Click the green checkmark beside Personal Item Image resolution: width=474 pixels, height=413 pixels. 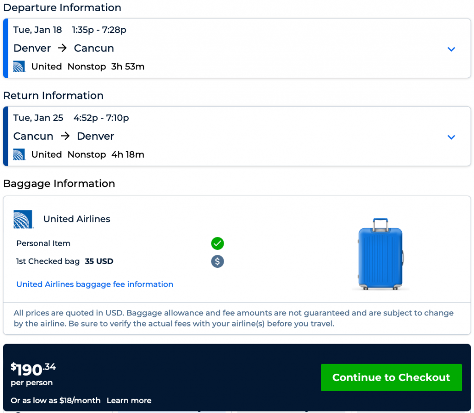[218, 243]
